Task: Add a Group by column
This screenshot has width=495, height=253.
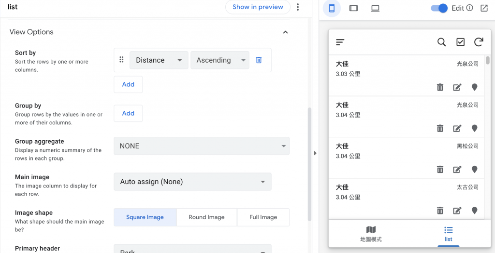Action: click(x=128, y=113)
